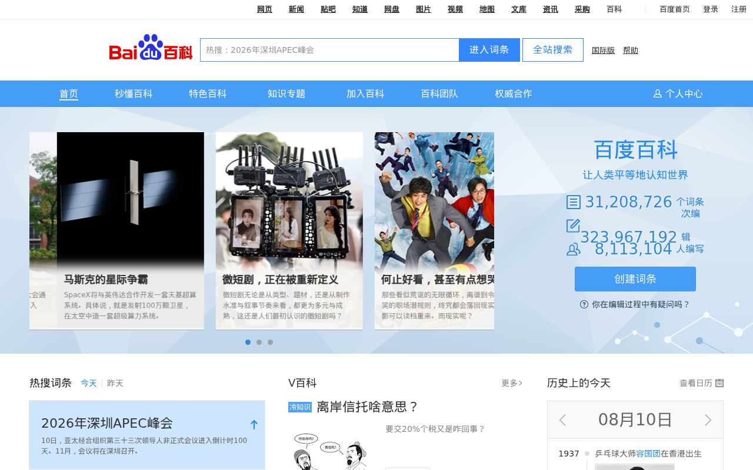Click the 离岸信托 comic thumbnail

pyautogui.click(x=331, y=451)
